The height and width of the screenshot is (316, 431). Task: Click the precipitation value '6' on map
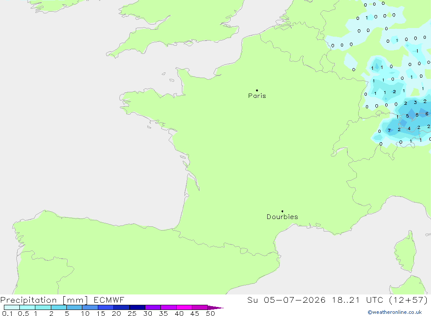click(427, 113)
